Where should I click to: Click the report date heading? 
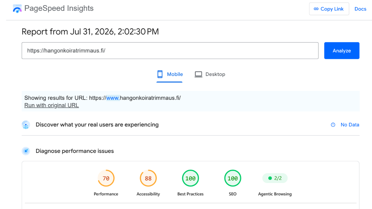(x=90, y=32)
